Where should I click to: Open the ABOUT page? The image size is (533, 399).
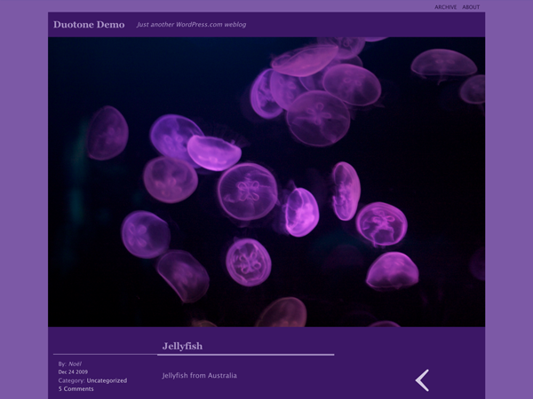coord(471,7)
